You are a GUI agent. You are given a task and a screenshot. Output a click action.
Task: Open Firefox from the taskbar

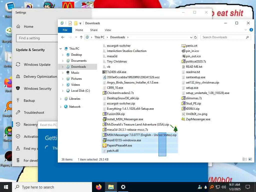point(98,187)
